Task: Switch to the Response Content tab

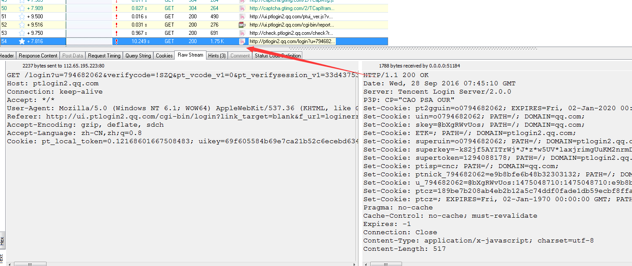Action: tap(38, 56)
